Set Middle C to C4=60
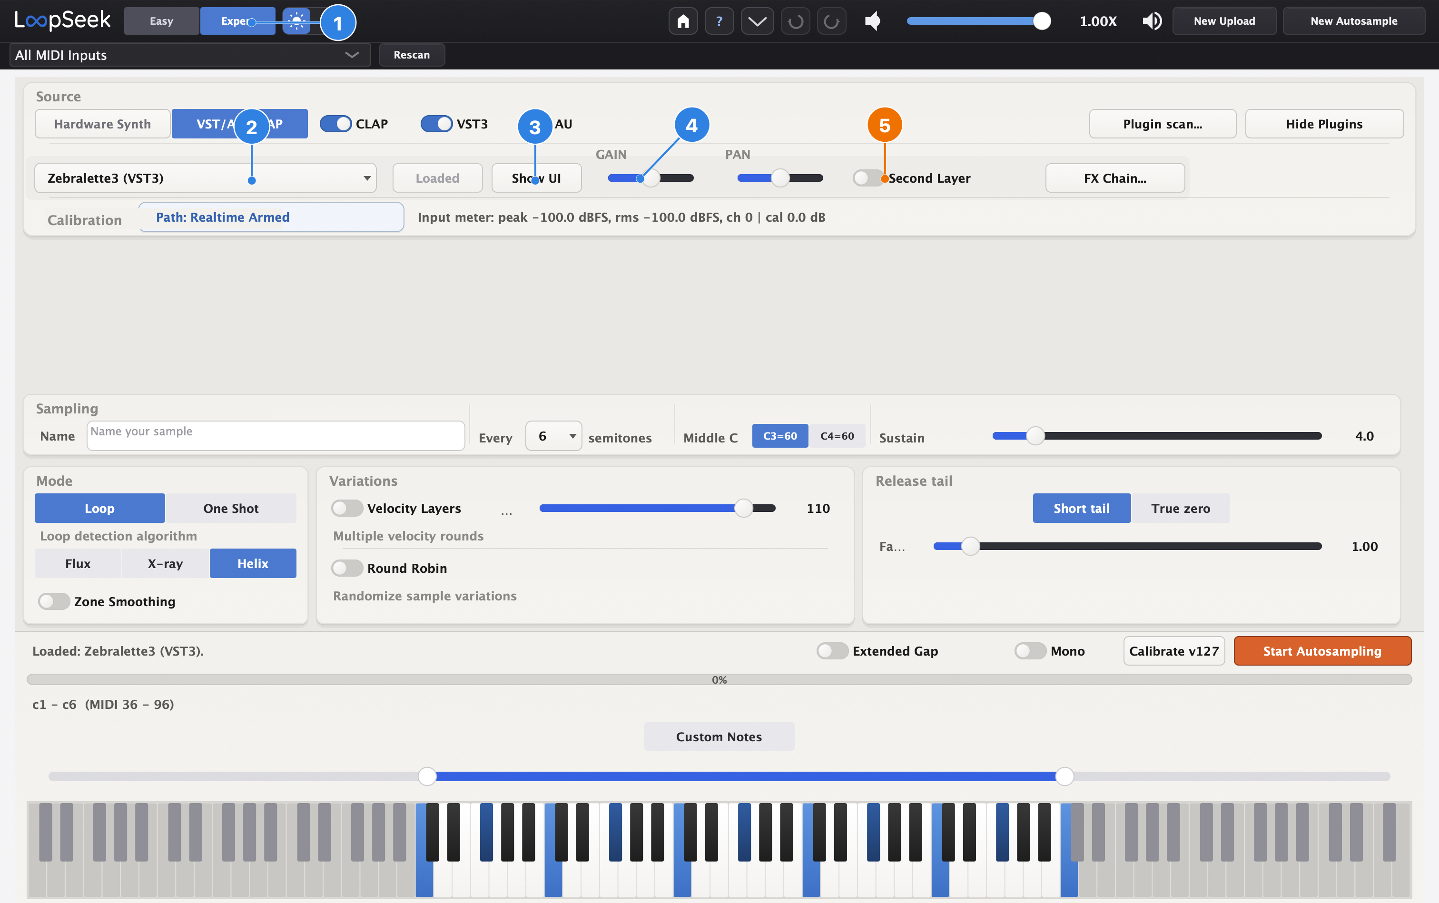The height and width of the screenshot is (903, 1439). [837, 436]
